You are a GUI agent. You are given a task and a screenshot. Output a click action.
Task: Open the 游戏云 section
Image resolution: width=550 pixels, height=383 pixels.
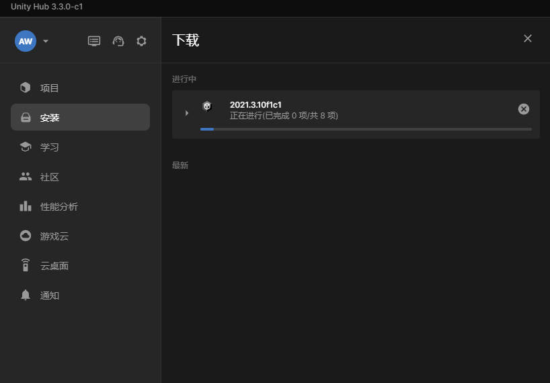[x=80, y=236]
